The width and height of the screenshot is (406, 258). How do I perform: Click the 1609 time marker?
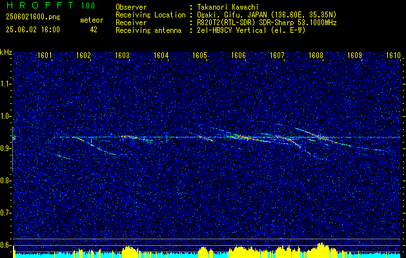[x=354, y=55]
